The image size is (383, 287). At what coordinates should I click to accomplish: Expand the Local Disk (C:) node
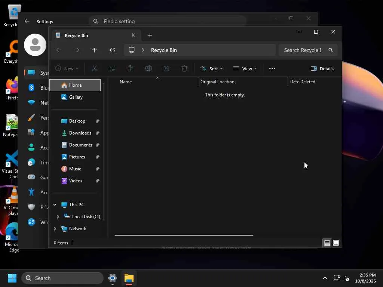[x=58, y=217]
